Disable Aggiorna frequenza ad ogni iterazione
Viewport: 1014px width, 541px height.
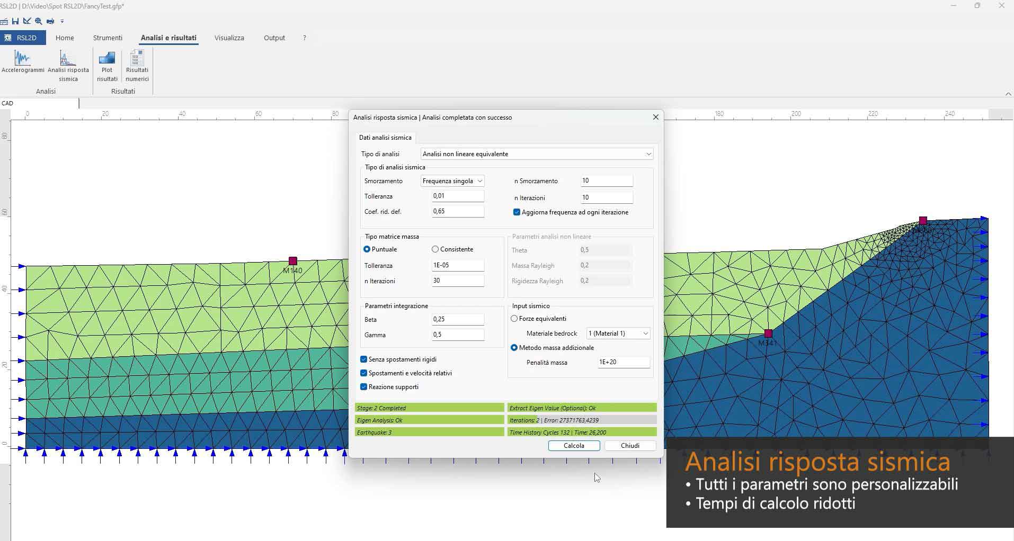point(517,212)
